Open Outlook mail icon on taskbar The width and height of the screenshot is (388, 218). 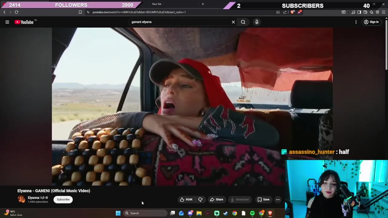click(x=181, y=213)
